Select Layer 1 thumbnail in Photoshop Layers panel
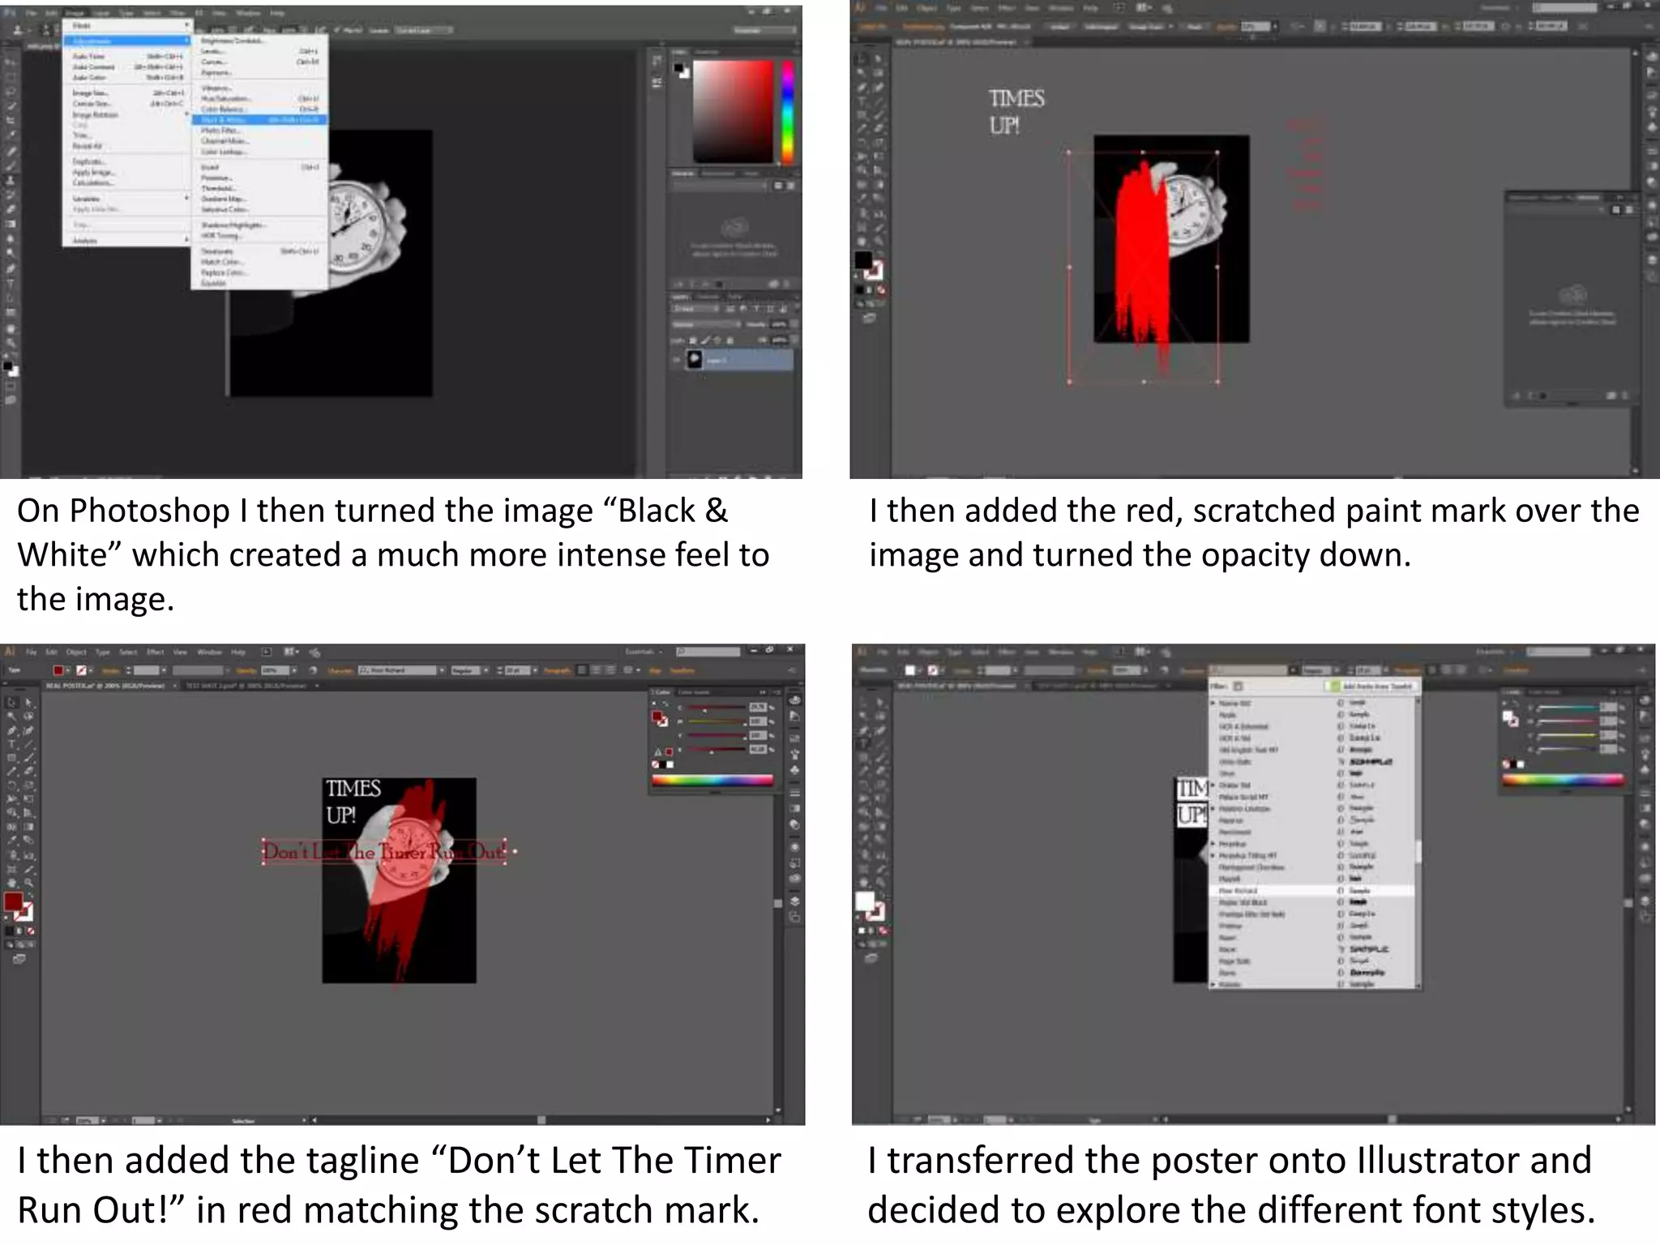 (695, 360)
